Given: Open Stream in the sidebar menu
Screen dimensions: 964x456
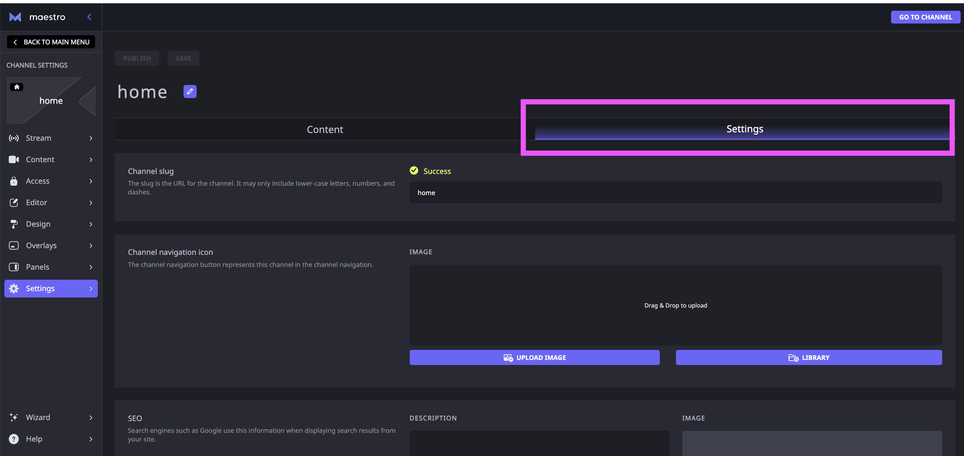Looking at the screenshot, I should pyautogui.click(x=51, y=138).
